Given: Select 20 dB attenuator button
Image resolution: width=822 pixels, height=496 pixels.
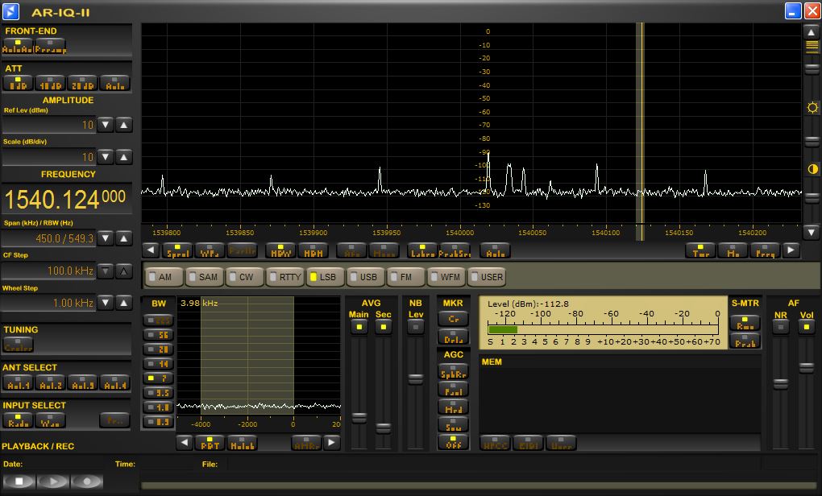Looking at the screenshot, I should click(x=82, y=83).
